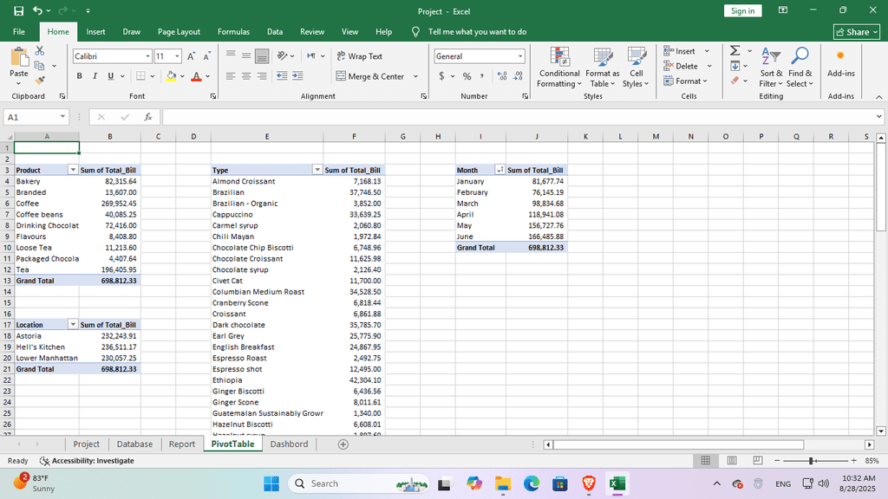Click the Format Painter brush icon
The image size is (888, 499).
[39, 79]
